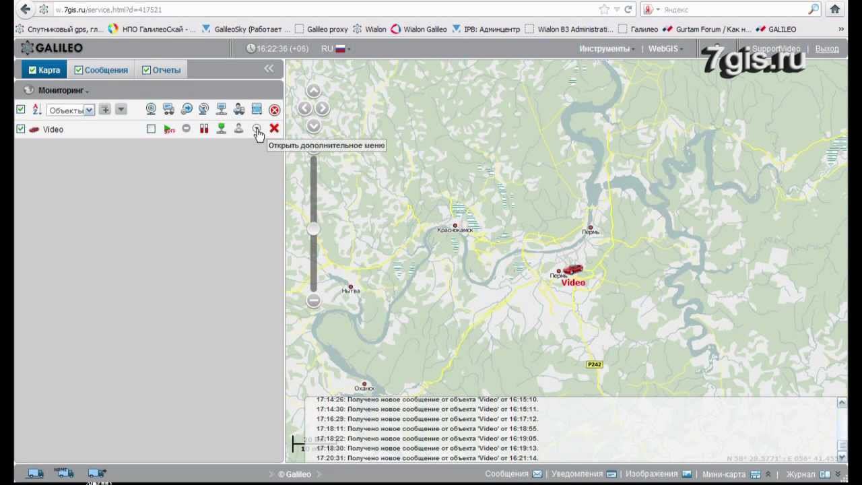Screen dimensions: 862x485
Task: Toggle the Сообщения tab checkbox
Action: (79, 70)
